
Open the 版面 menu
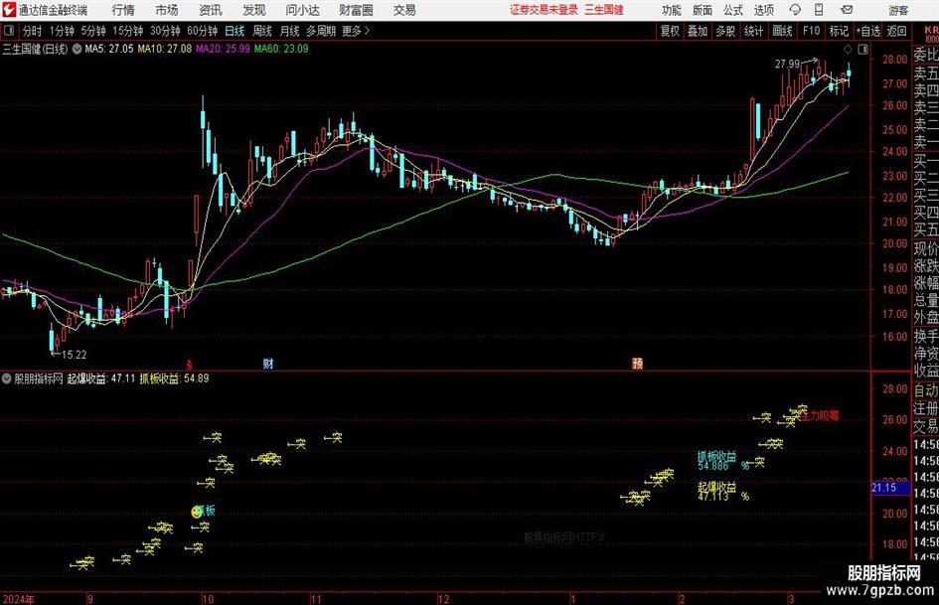point(703,10)
